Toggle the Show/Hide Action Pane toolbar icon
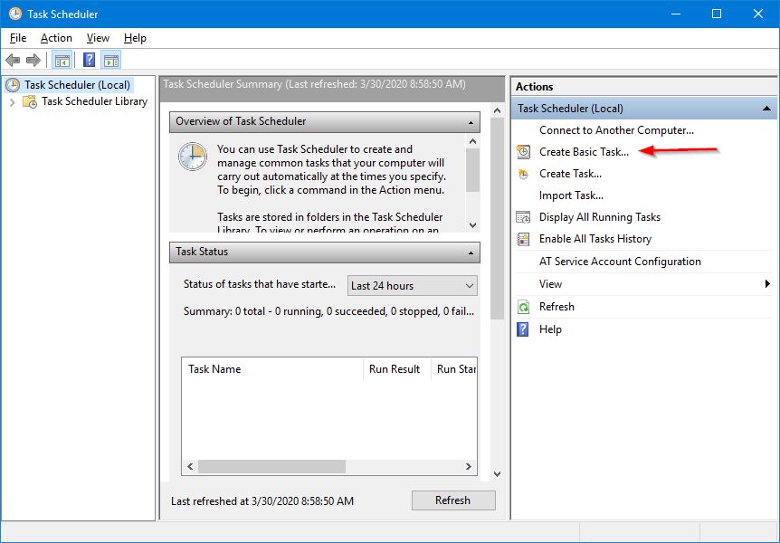 (111, 61)
